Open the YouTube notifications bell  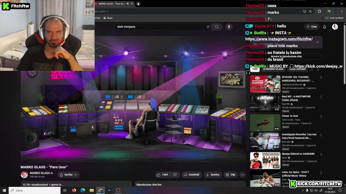(x=325, y=27)
